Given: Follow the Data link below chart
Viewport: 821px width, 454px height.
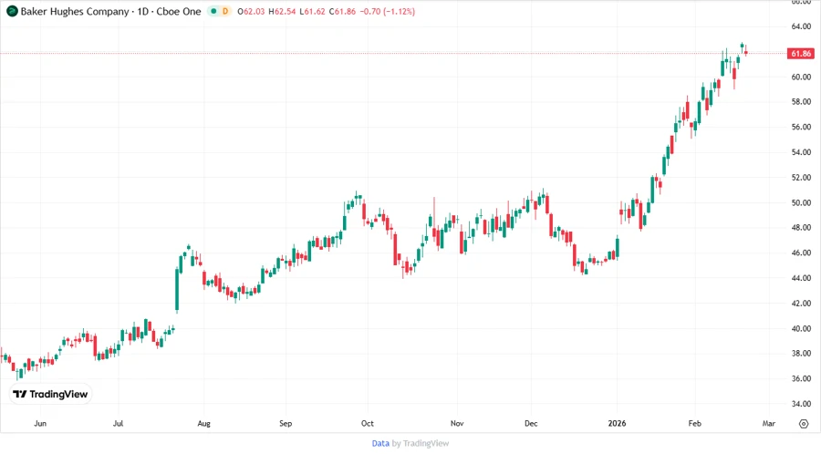Looking at the screenshot, I should (x=380, y=444).
